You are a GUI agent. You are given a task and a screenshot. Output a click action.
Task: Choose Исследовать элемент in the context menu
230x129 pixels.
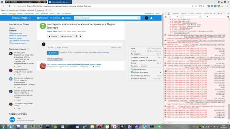click(146, 79)
